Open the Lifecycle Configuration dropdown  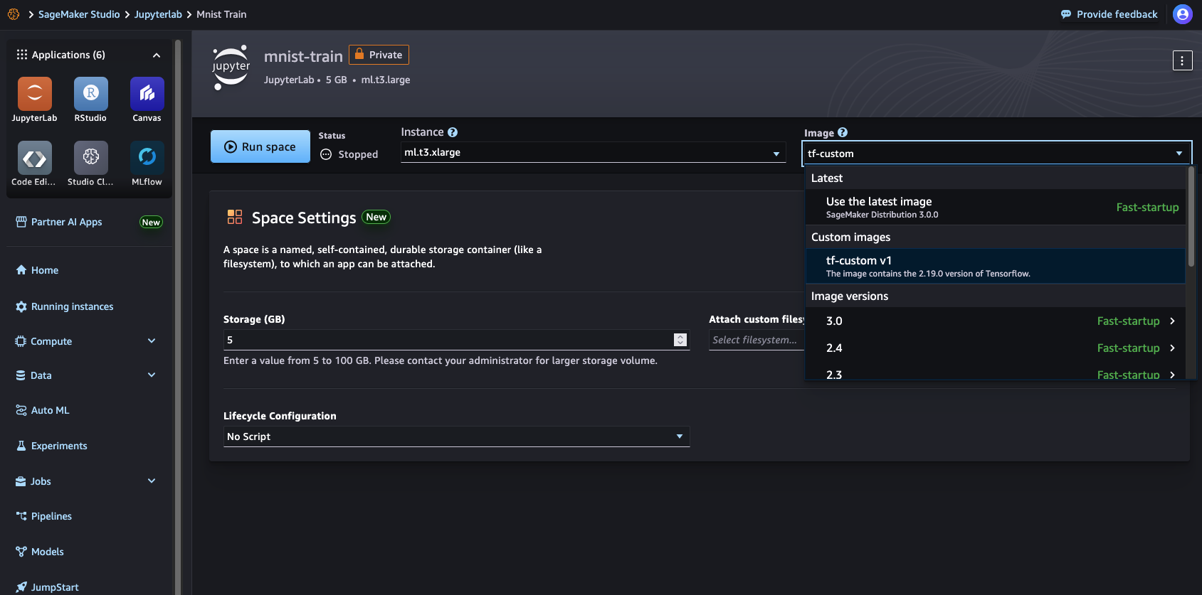(x=456, y=436)
